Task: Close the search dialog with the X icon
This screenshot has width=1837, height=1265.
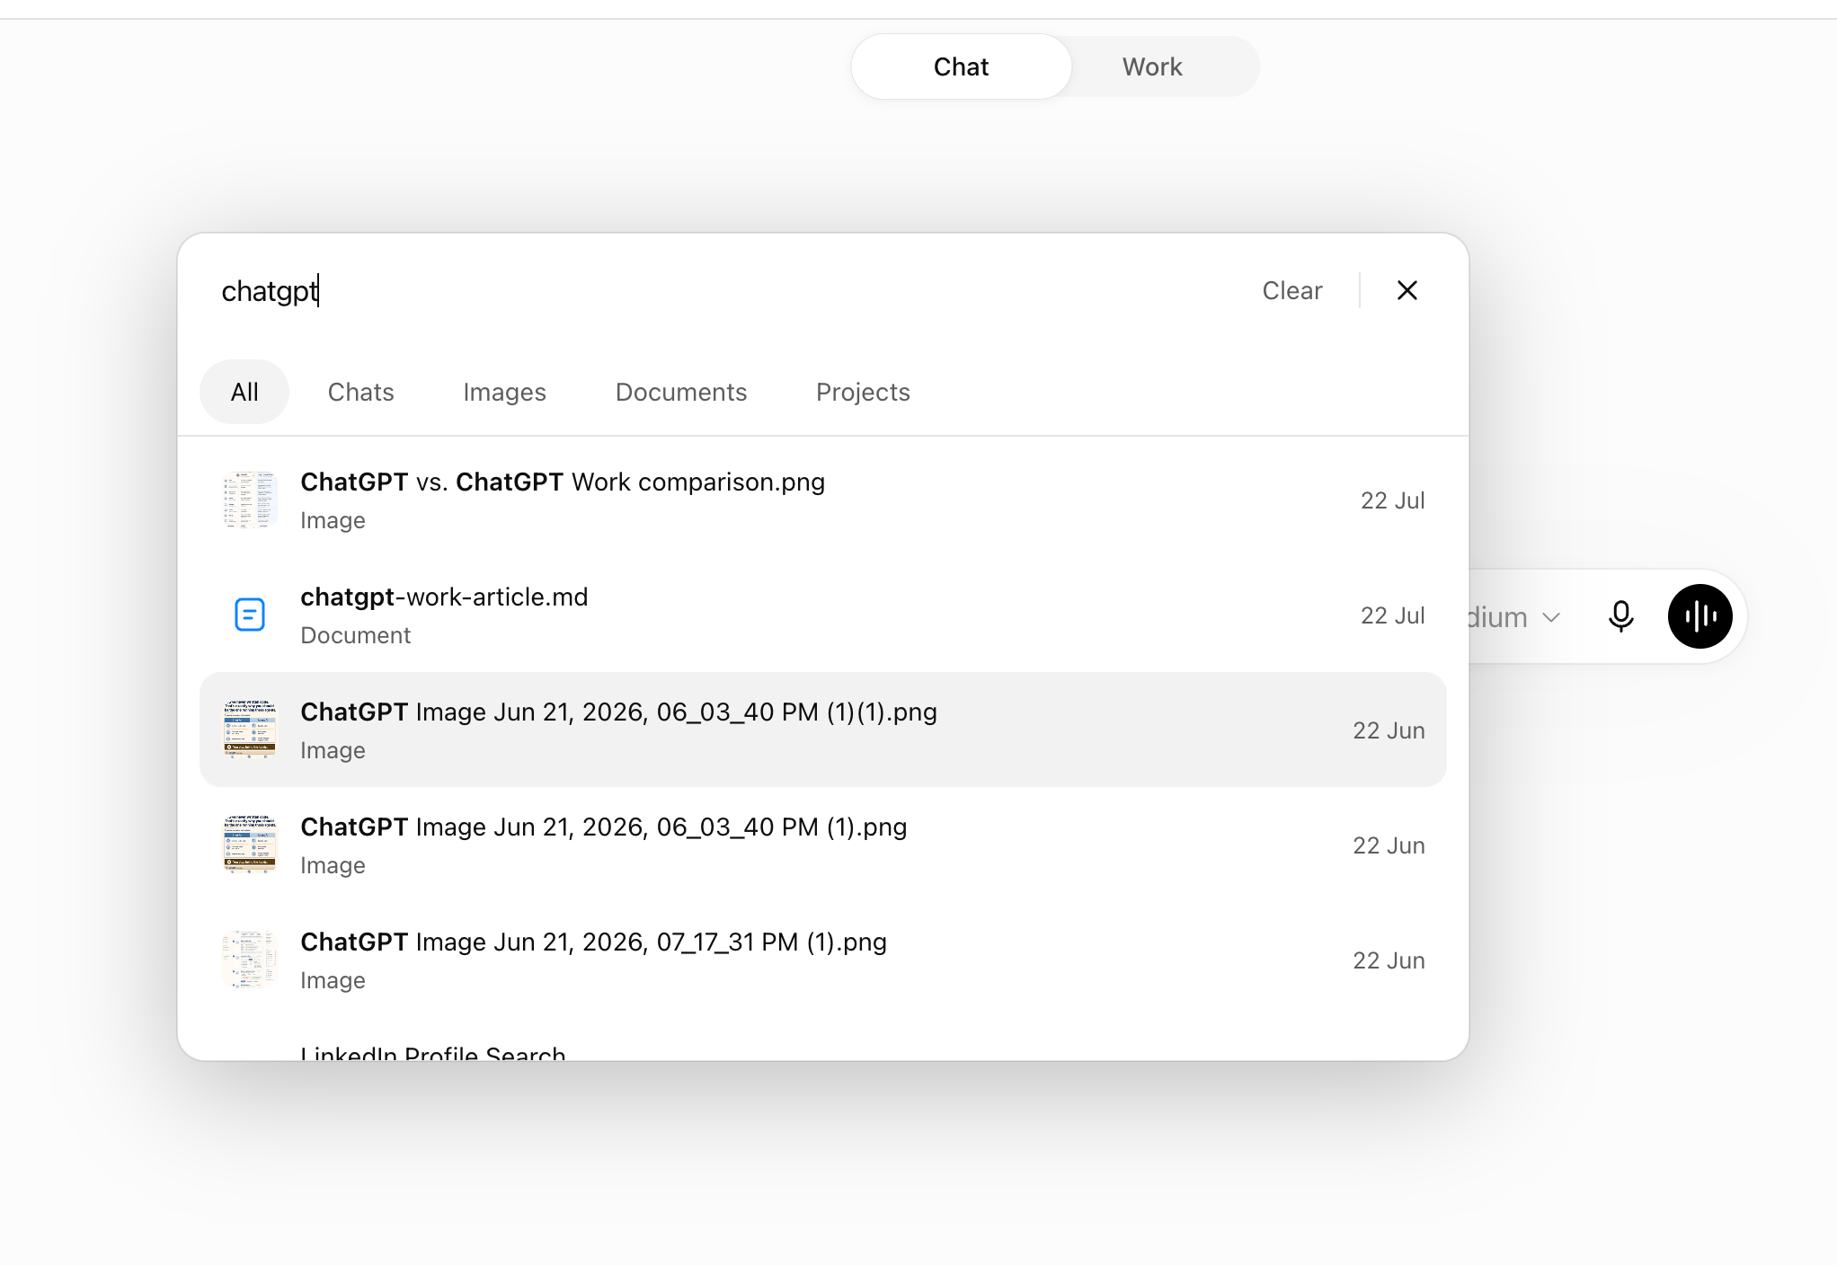Action: click(x=1407, y=290)
